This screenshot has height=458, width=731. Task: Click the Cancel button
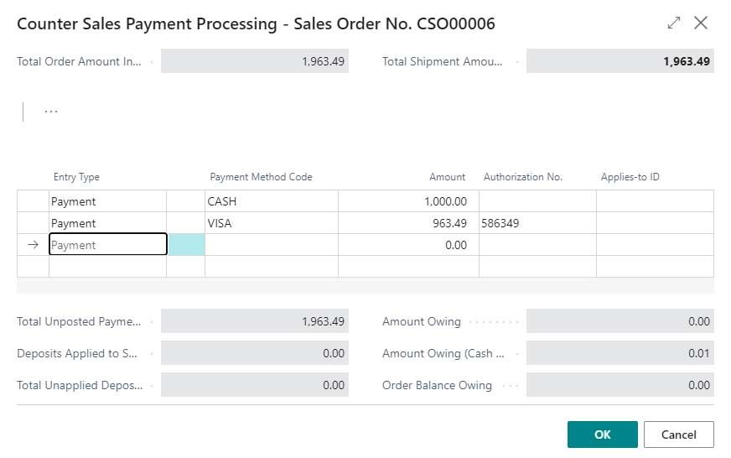[x=678, y=435]
